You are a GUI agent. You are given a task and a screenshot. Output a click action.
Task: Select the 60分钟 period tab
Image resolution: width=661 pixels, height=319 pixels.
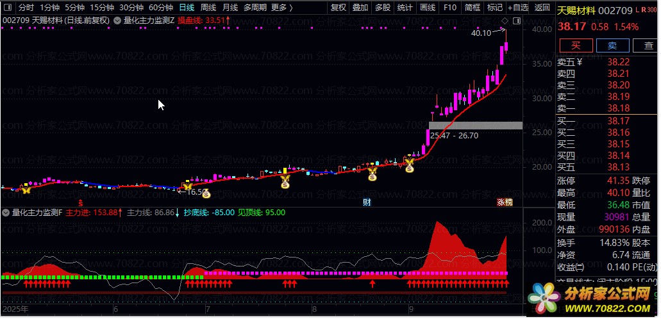[x=160, y=8]
